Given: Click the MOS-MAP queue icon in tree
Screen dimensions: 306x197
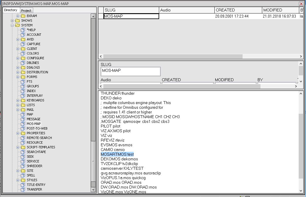Looking at the screenshot, I should (23, 124).
